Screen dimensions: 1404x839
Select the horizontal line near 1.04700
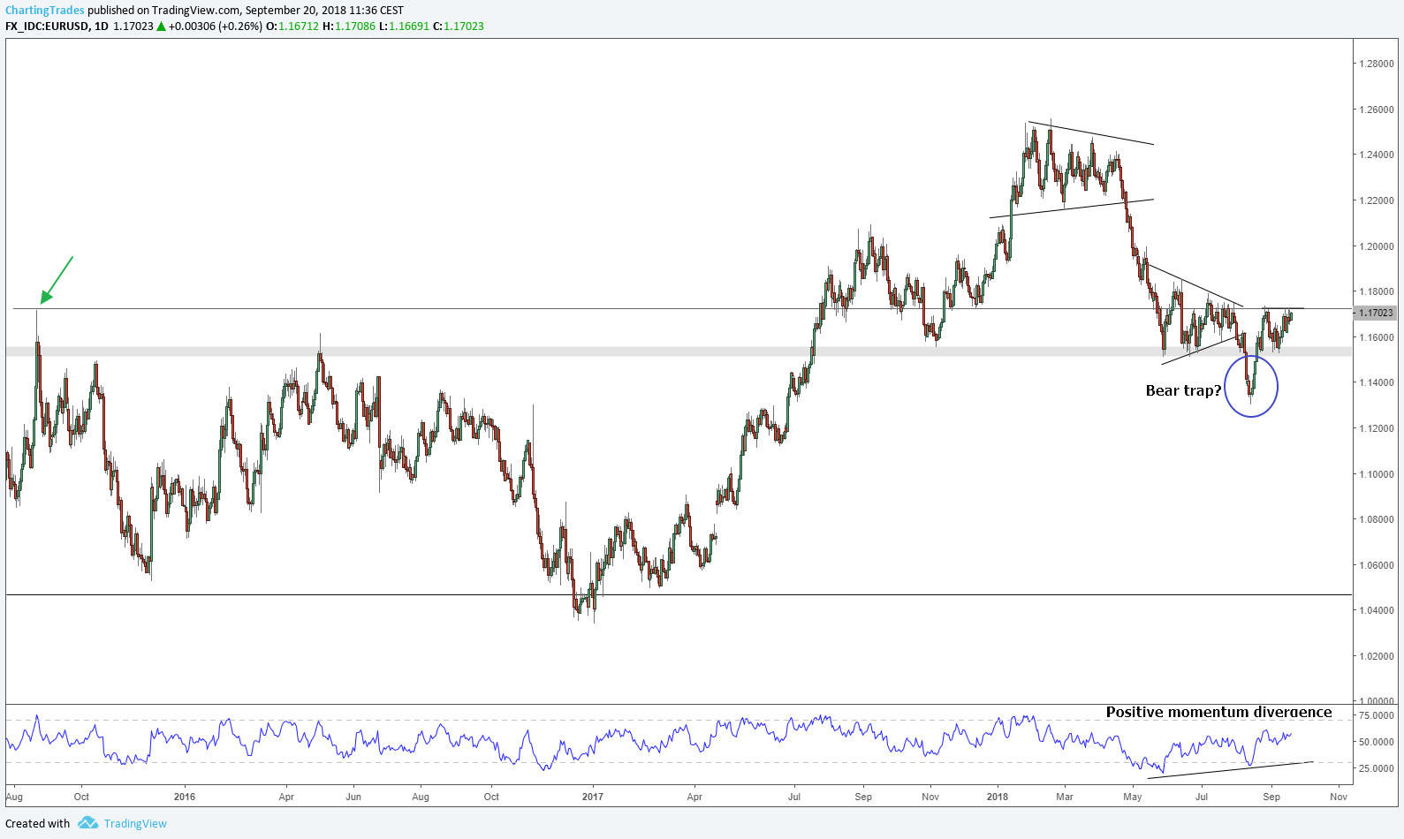[x=353, y=594]
